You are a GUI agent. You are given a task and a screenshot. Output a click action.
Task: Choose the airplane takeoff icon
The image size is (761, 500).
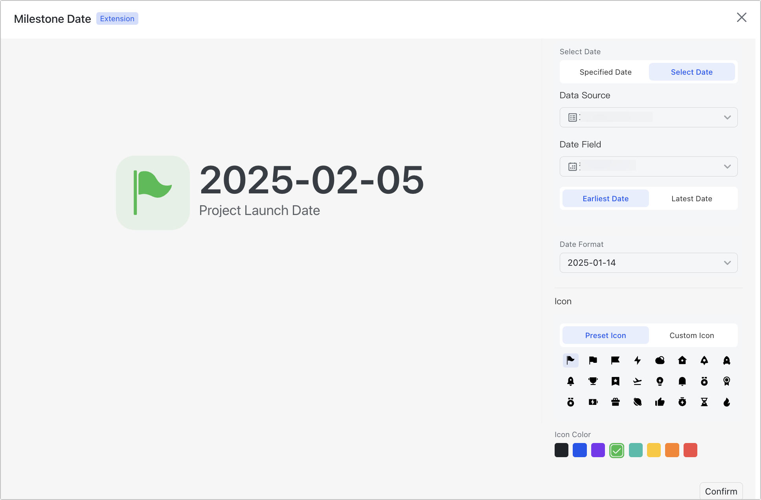click(638, 381)
